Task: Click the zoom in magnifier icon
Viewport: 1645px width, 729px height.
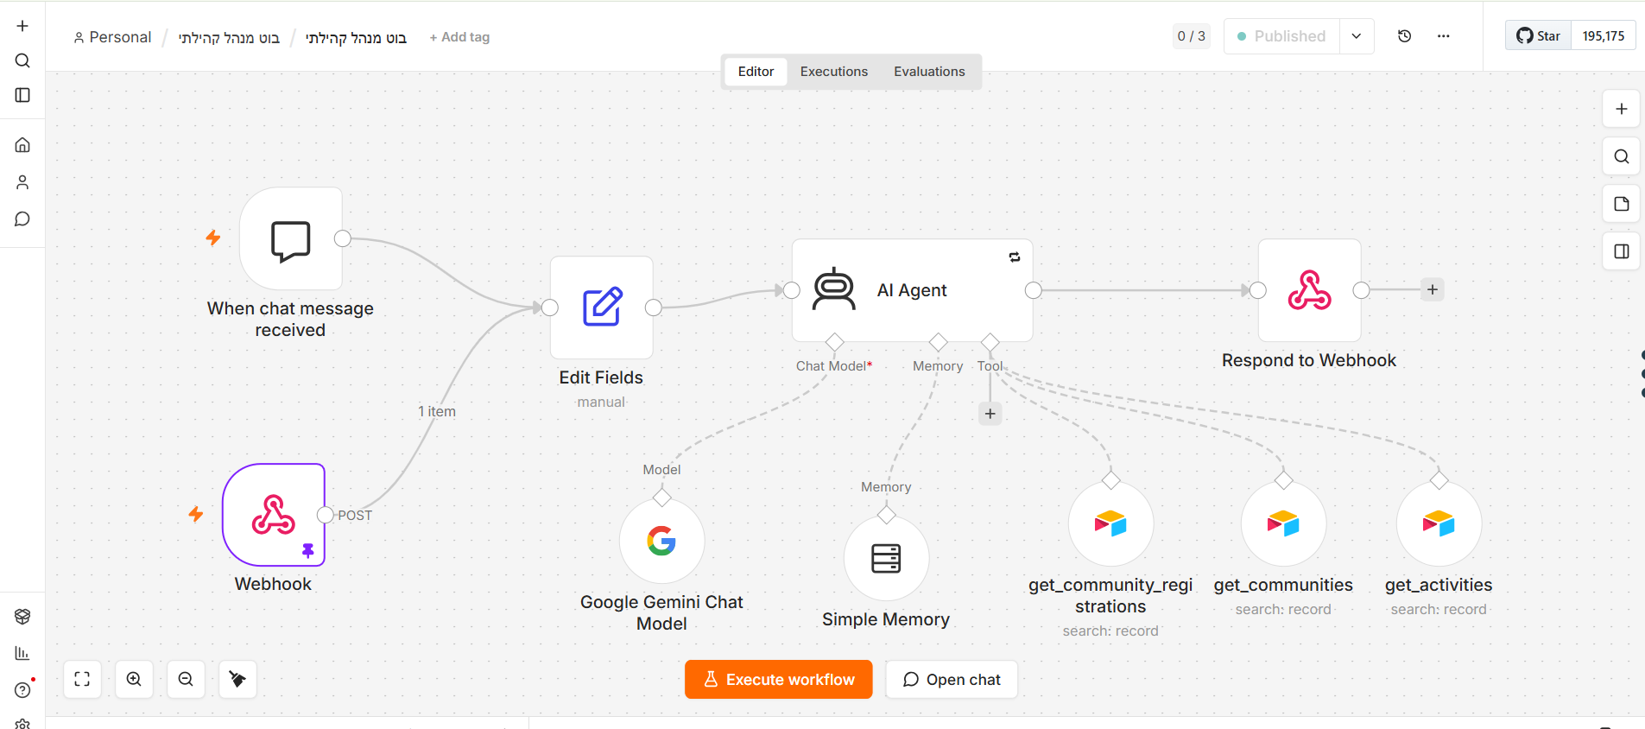Action: tap(134, 680)
